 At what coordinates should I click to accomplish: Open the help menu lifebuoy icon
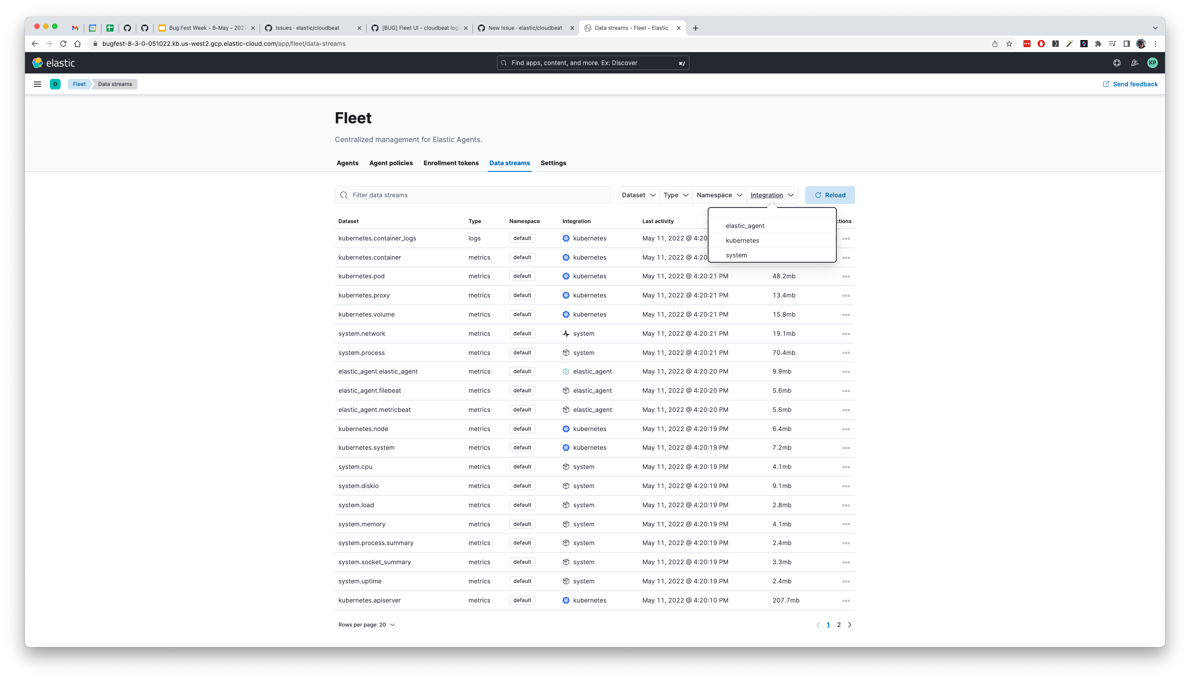(x=1117, y=63)
